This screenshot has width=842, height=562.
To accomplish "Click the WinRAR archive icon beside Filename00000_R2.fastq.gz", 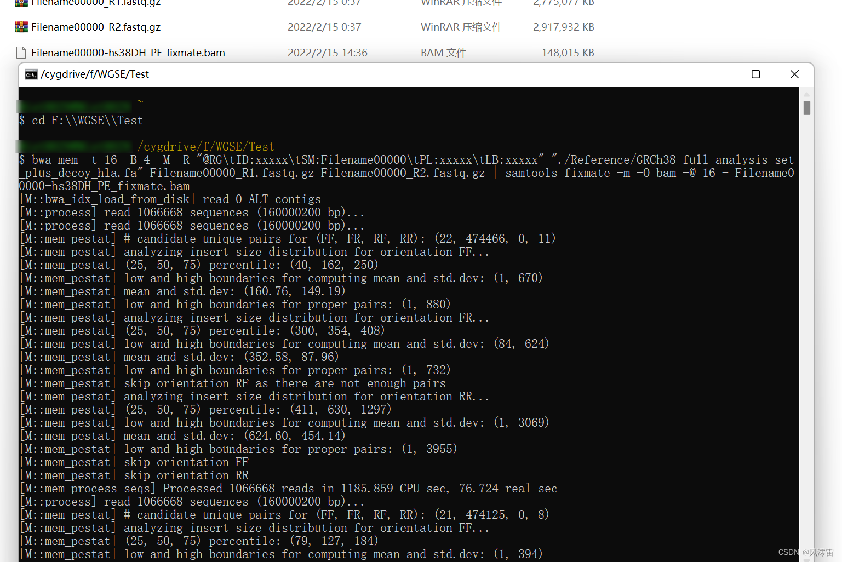I will [x=20, y=26].
